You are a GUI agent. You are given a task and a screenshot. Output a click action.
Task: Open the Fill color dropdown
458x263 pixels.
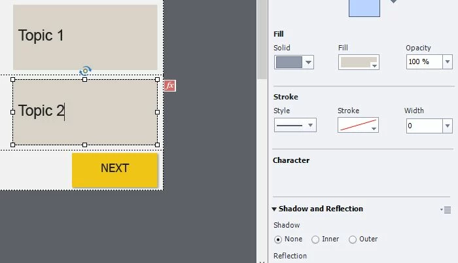[359, 62]
